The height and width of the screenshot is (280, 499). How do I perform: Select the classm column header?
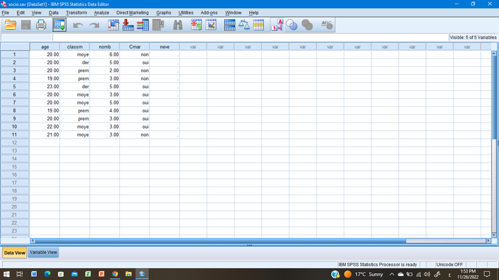[74, 47]
